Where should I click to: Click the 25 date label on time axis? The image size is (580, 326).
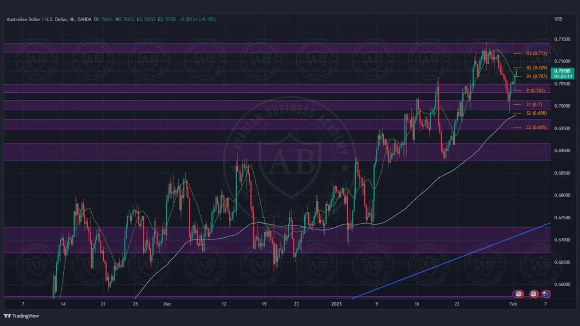[x=135, y=304]
